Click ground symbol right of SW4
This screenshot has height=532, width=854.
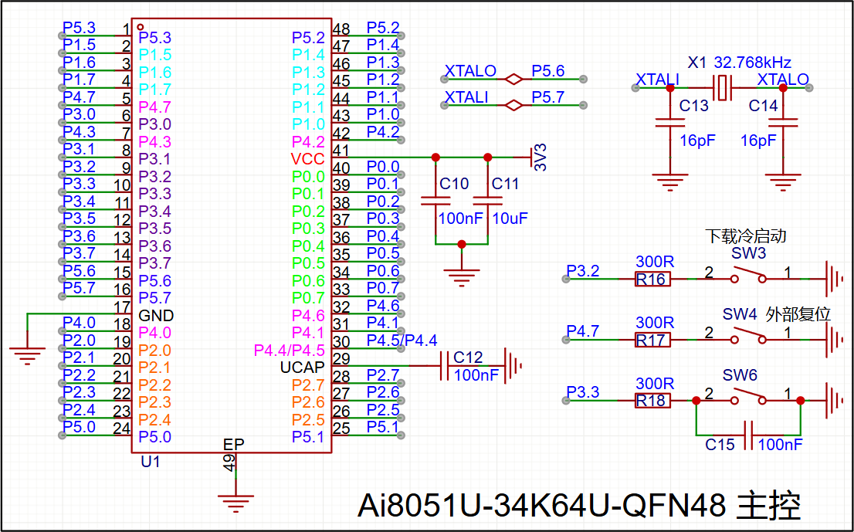click(833, 340)
